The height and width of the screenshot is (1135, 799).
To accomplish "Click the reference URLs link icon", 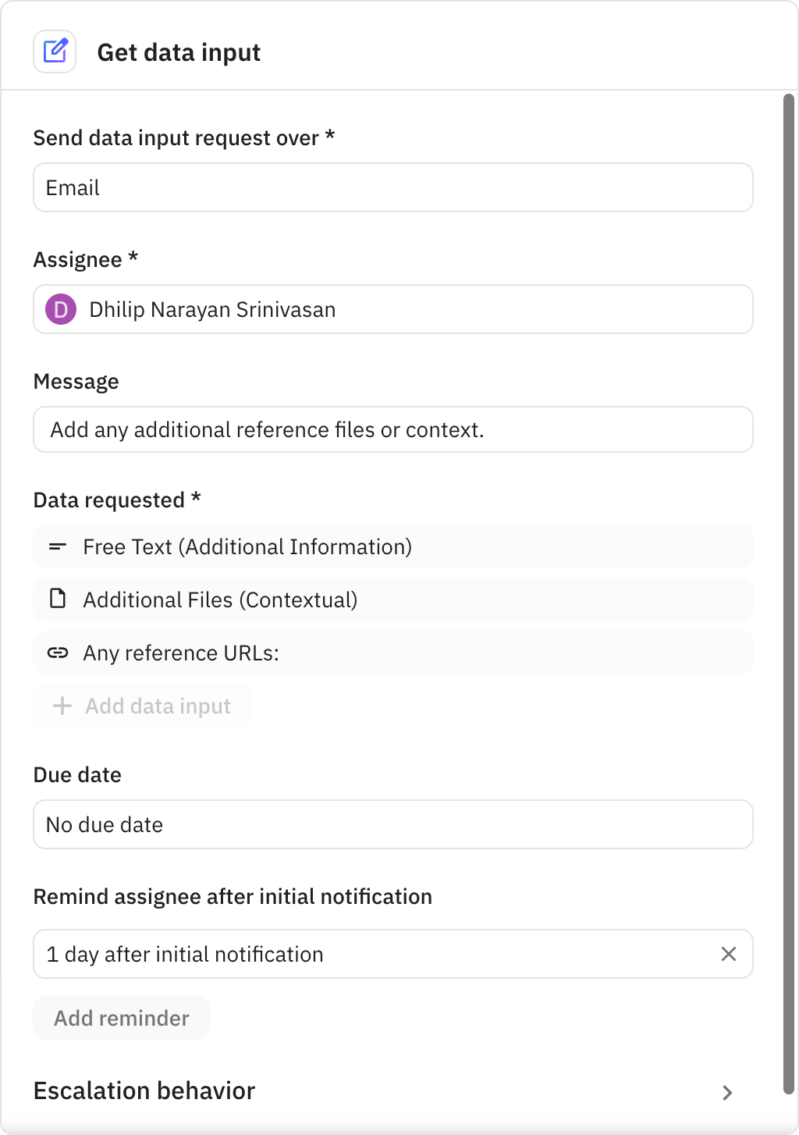I will (x=58, y=653).
